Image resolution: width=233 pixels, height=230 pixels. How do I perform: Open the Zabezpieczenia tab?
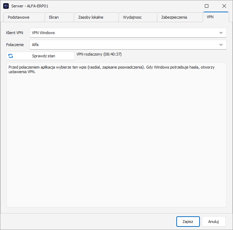[x=180, y=17]
